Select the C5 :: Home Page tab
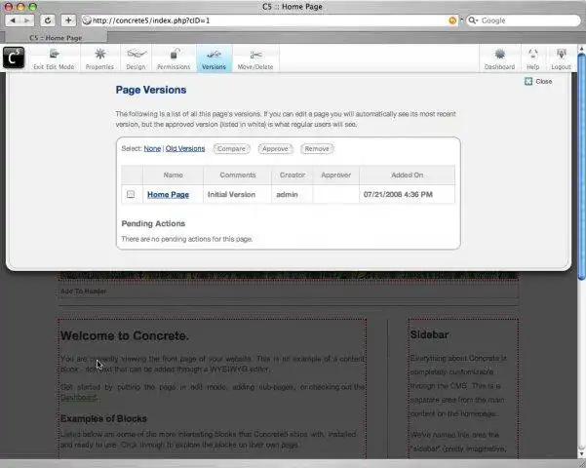586x468 pixels. coord(56,38)
